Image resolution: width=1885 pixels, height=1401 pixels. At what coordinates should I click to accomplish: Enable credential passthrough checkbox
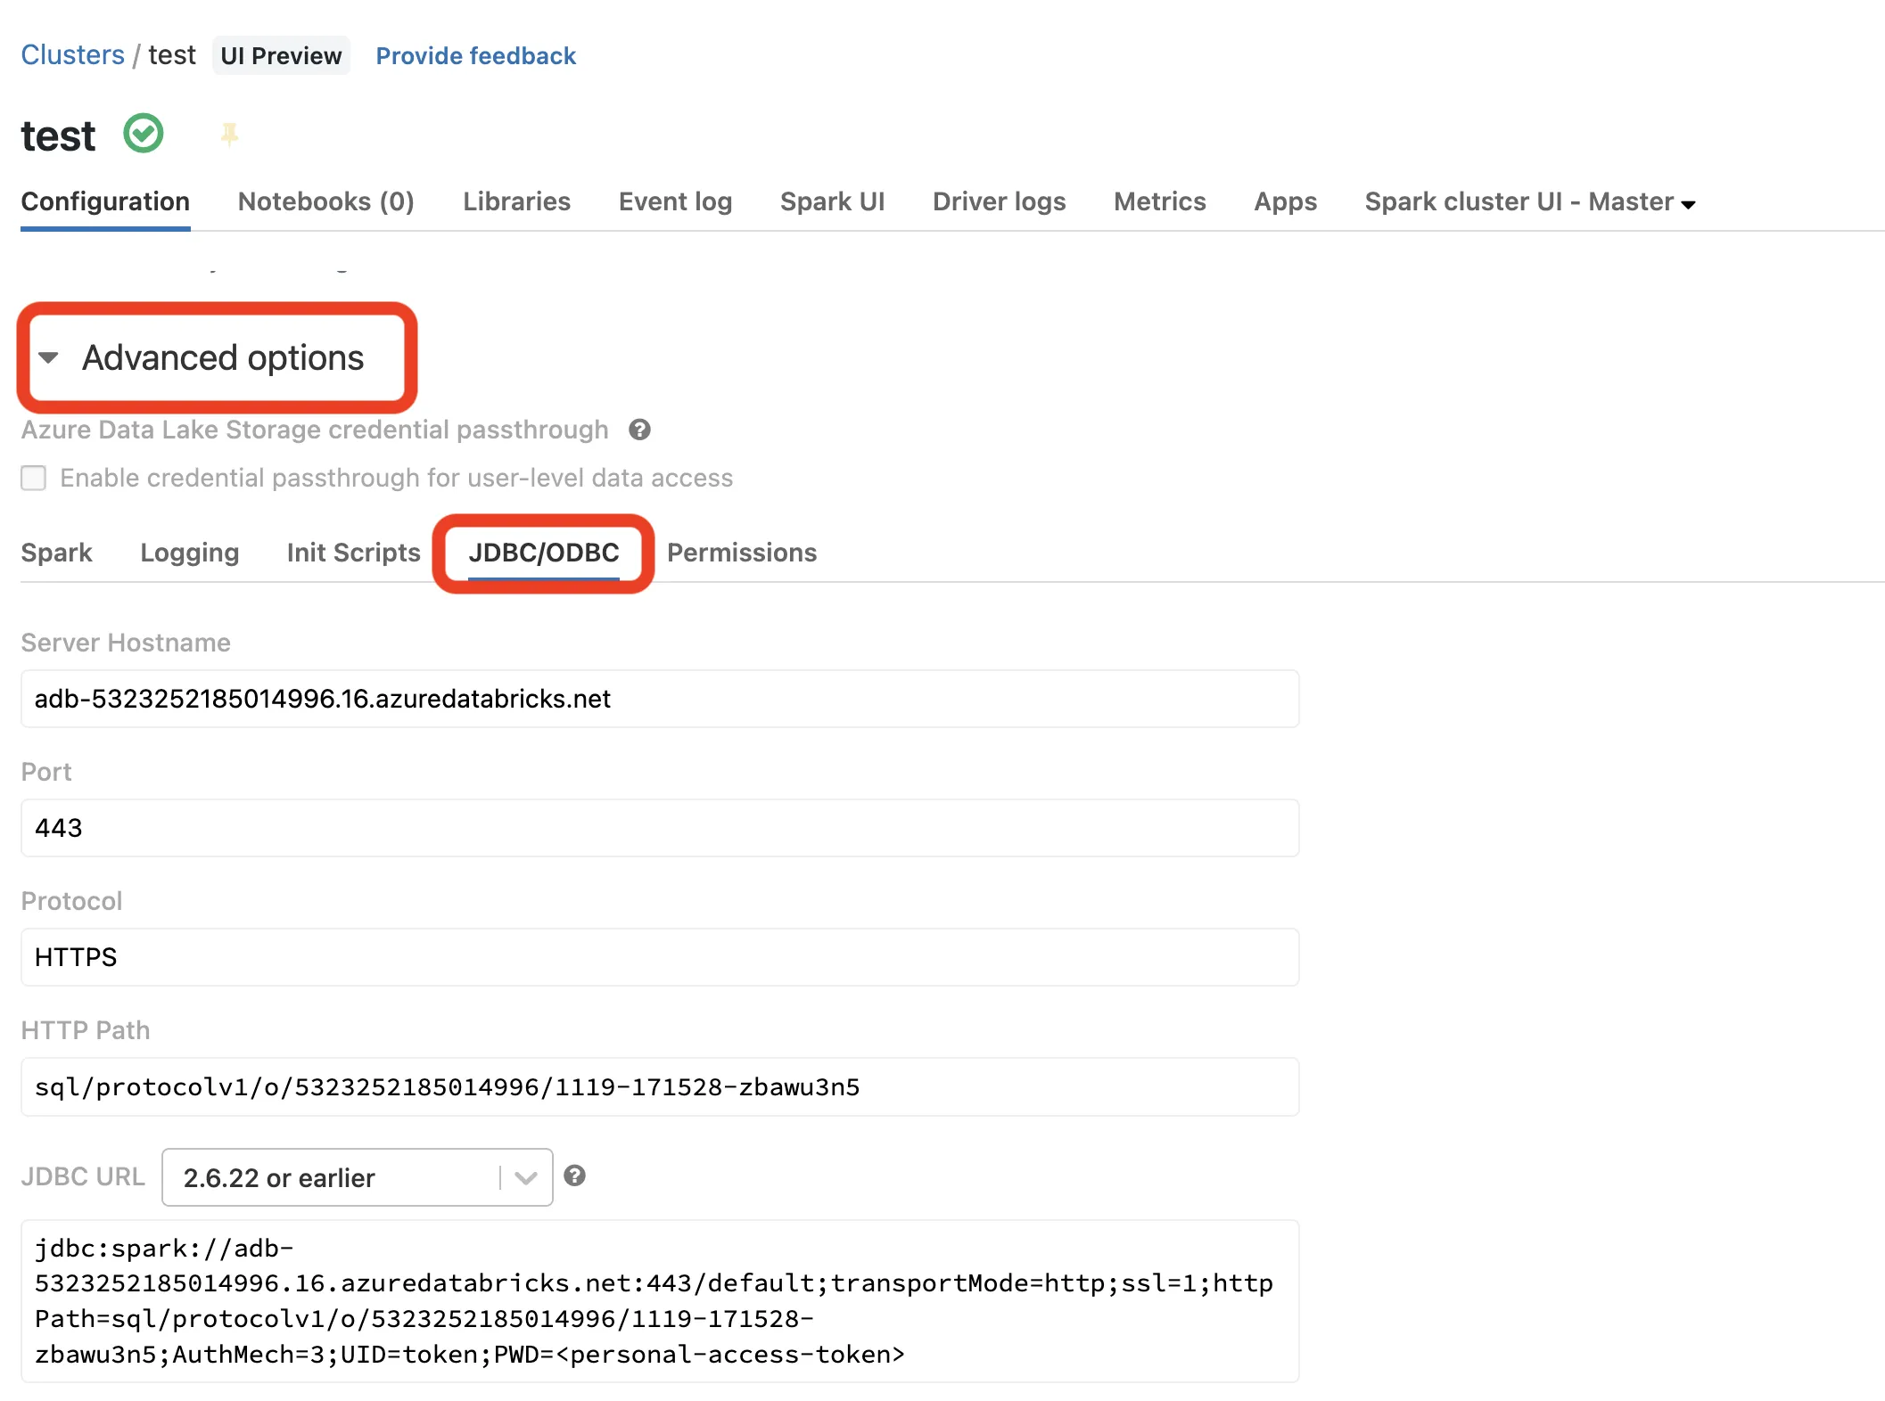tap(34, 479)
